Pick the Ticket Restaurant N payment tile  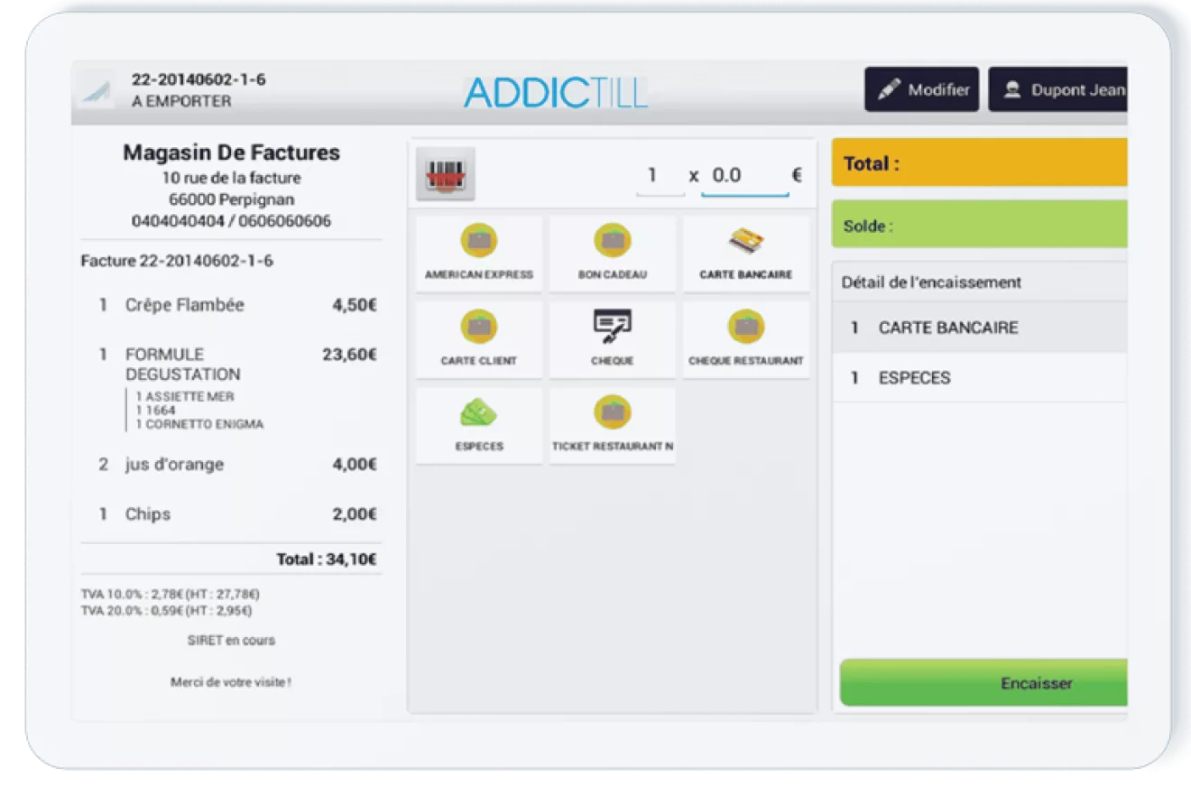click(613, 425)
